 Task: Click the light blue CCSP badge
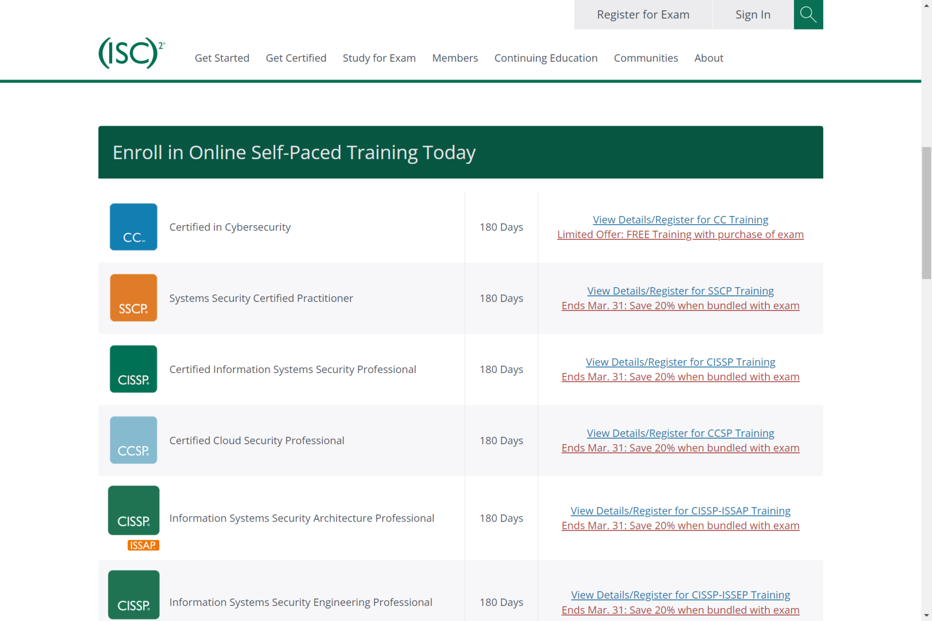point(133,440)
